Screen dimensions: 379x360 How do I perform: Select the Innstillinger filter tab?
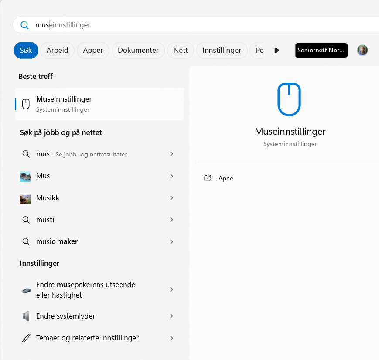(x=222, y=50)
